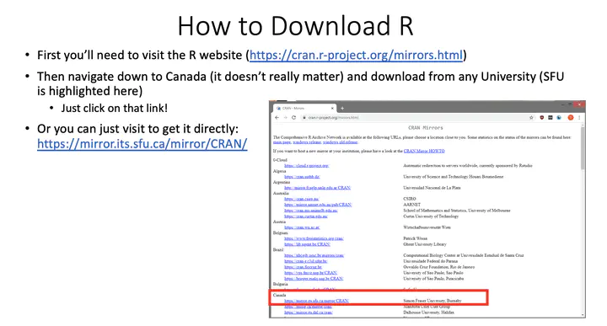Screen dimensions: 607x326
Task: Open the browser three-dot menu
Action: coord(579,118)
